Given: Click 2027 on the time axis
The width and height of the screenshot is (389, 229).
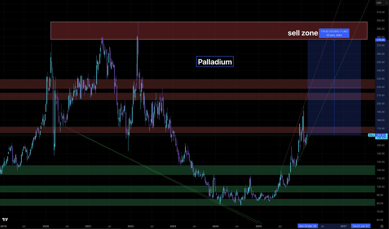Looking at the screenshot, I should click(343, 226).
